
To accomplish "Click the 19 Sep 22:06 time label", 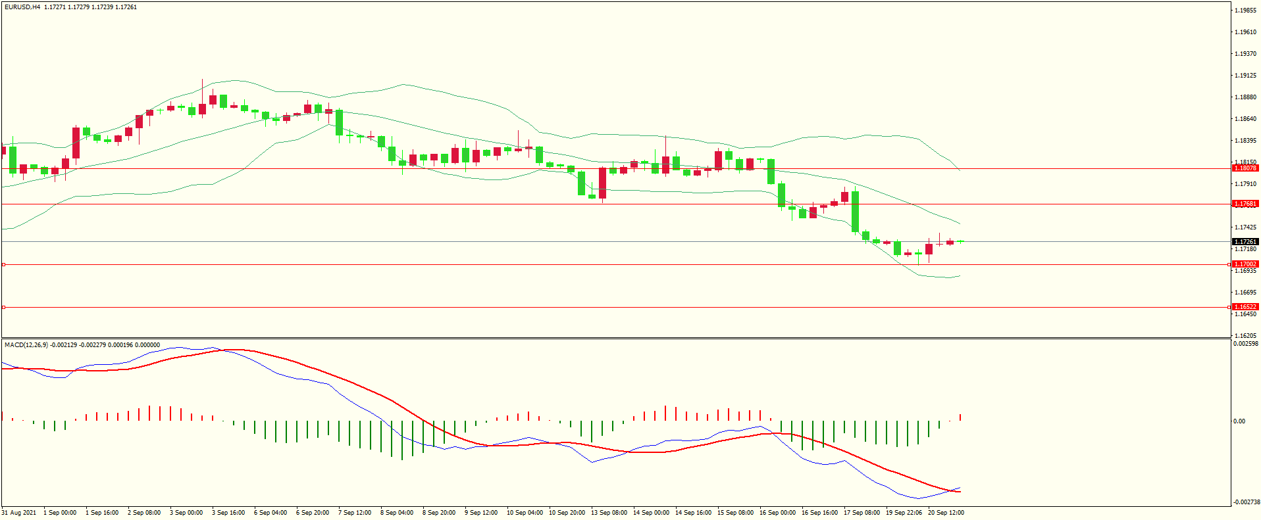I will (x=904, y=513).
